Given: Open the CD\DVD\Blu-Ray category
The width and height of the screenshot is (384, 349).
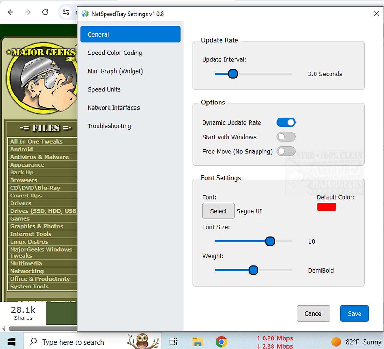Looking at the screenshot, I should pyautogui.click(x=35, y=188).
